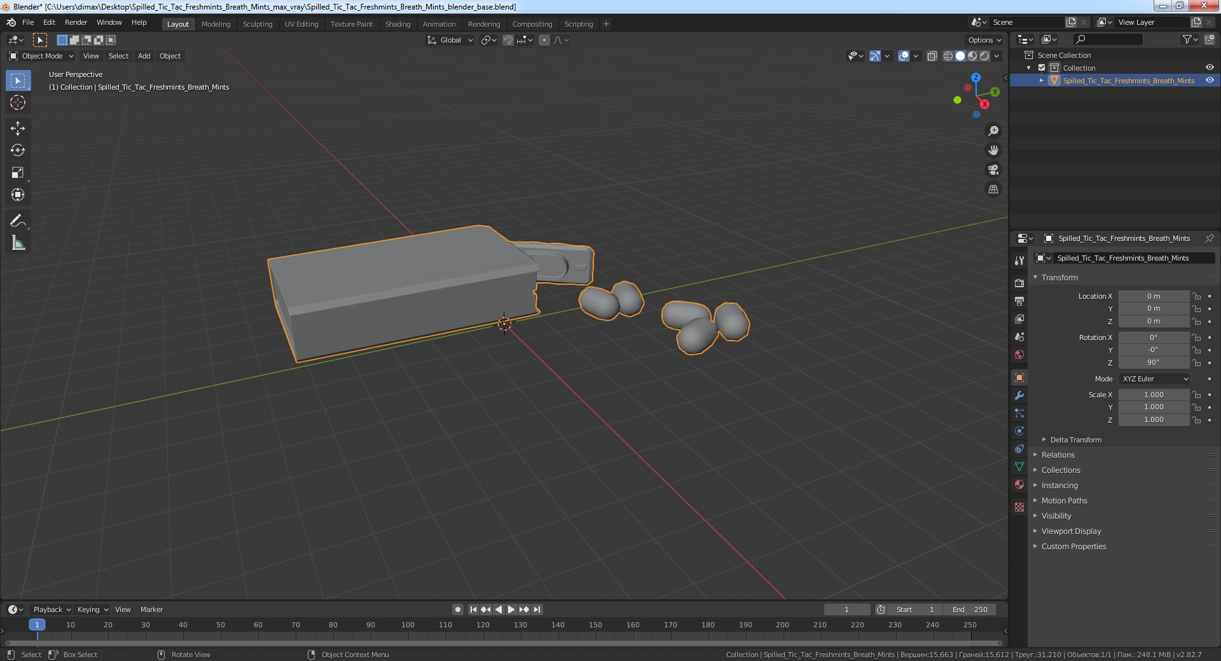The height and width of the screenshot is (661, 1221).
Task: Play the animation forward
Action: (511, 610)
